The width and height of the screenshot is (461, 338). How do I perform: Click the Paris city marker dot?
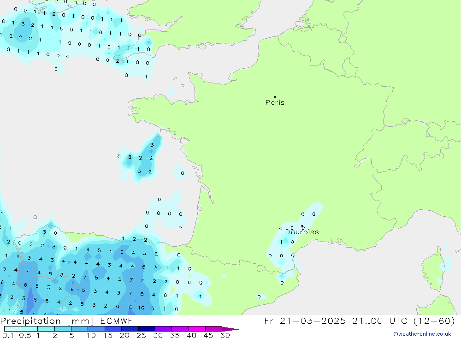coord(275,97)
